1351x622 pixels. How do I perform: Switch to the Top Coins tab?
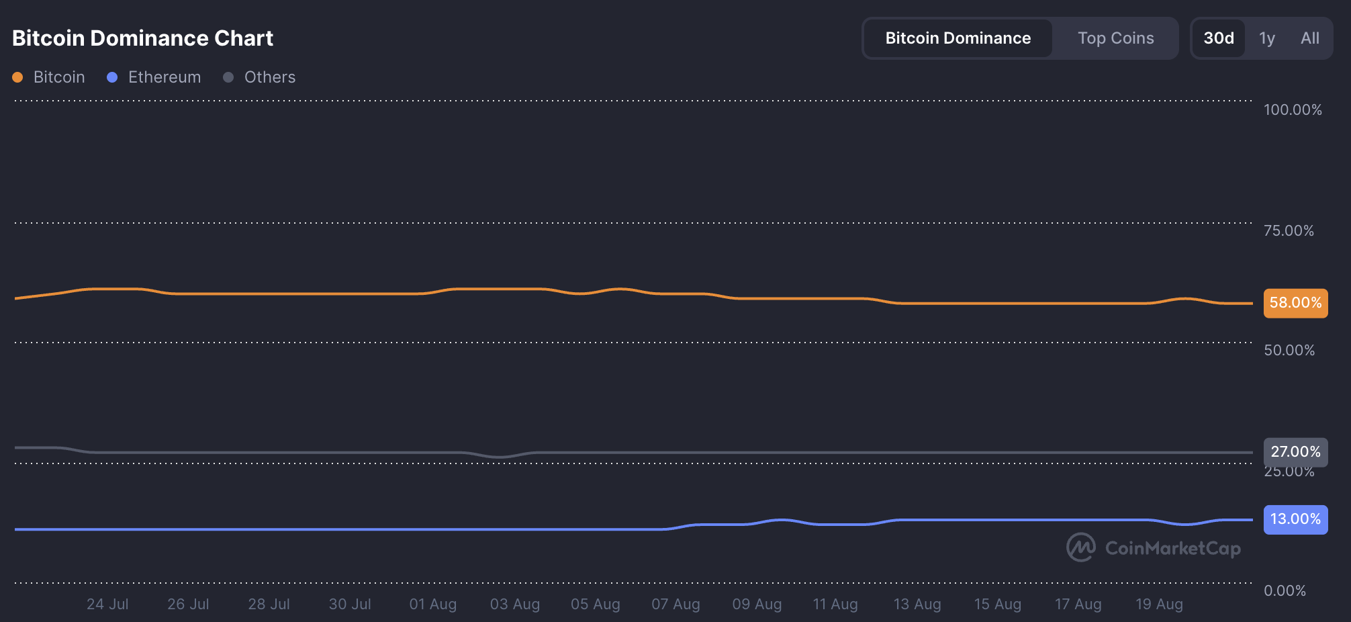pyautogui.click(x=1116, y=38)
